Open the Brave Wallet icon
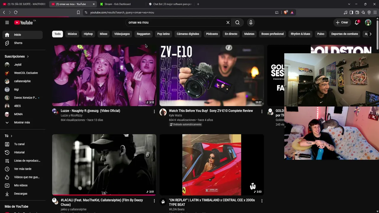The height and width of the screenshot is (213, 379). pos(357,12)
